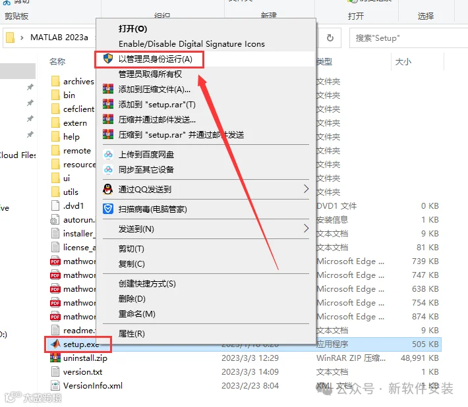Image resolution: width=468 pixels, height=407 pixels.
Task: Click the file icon of .dvd1
Action: click(x=55, y=205)
